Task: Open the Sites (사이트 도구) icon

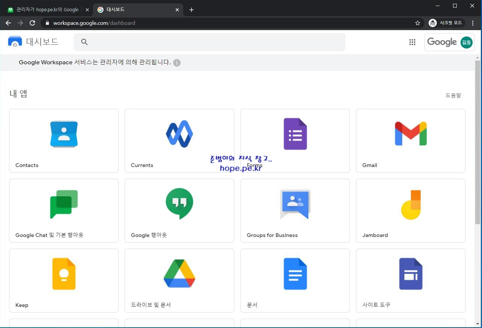Action: [411, 274]
